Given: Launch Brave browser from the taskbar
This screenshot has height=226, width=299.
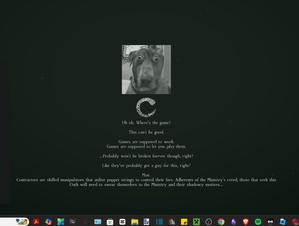Looking at the screenshot, I should (x=246, y=222).
